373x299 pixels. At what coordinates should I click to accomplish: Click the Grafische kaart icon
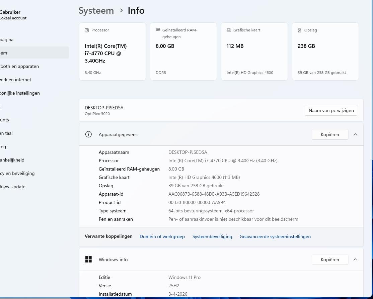coord(229,30)
